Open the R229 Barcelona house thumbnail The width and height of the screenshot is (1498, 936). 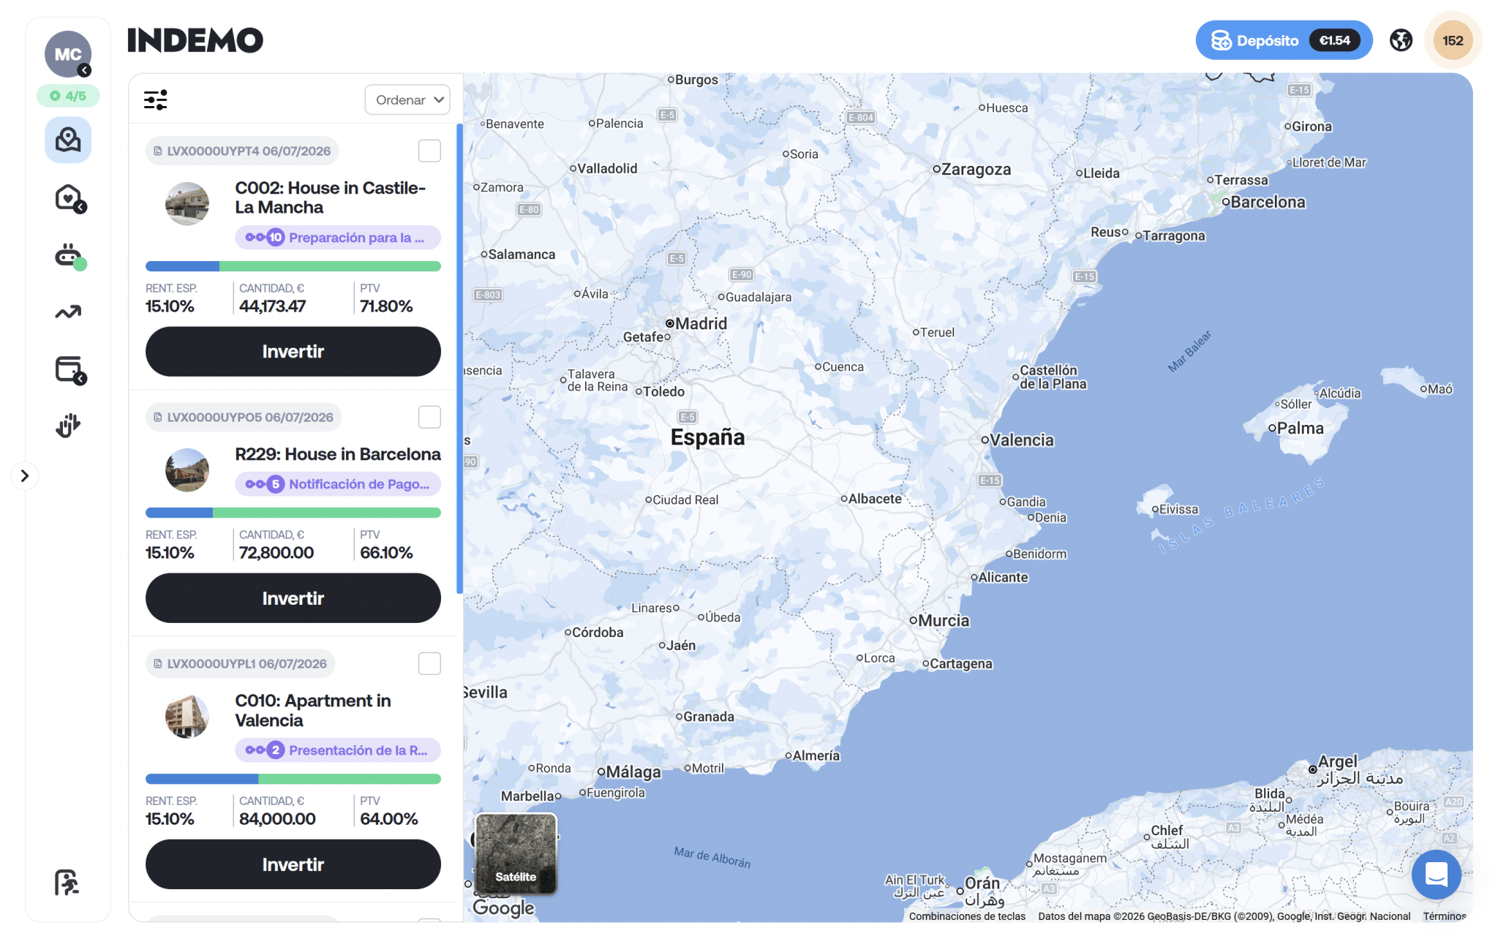tap(187, 469)
